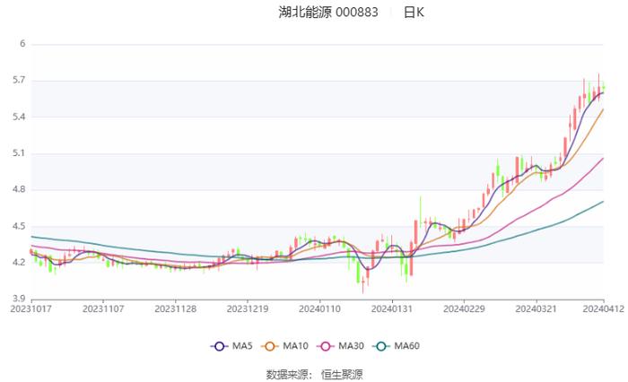Select the 20240110 date axis label
628x382 pixels.
(319, 309)
